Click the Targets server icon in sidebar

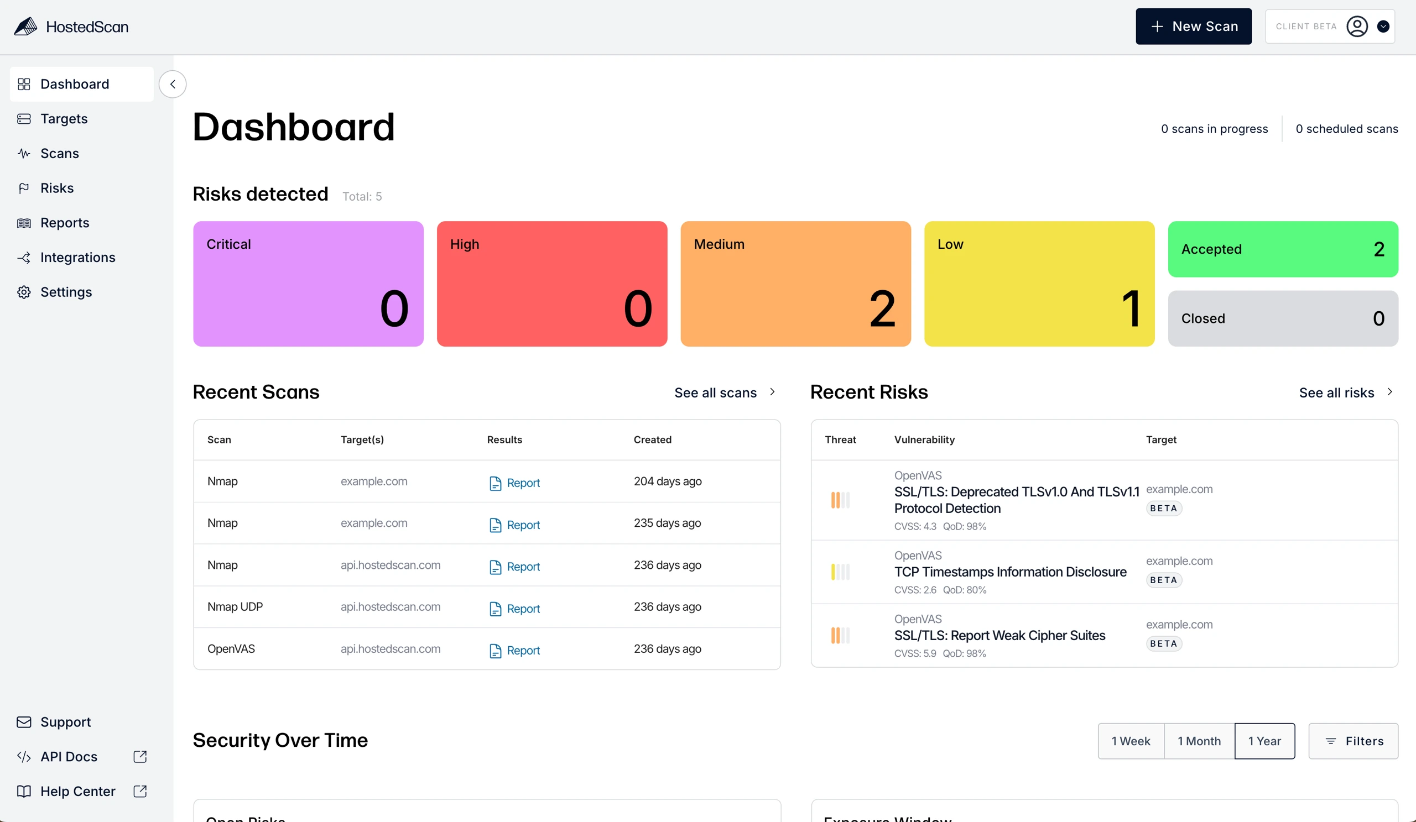click(24, 118)
